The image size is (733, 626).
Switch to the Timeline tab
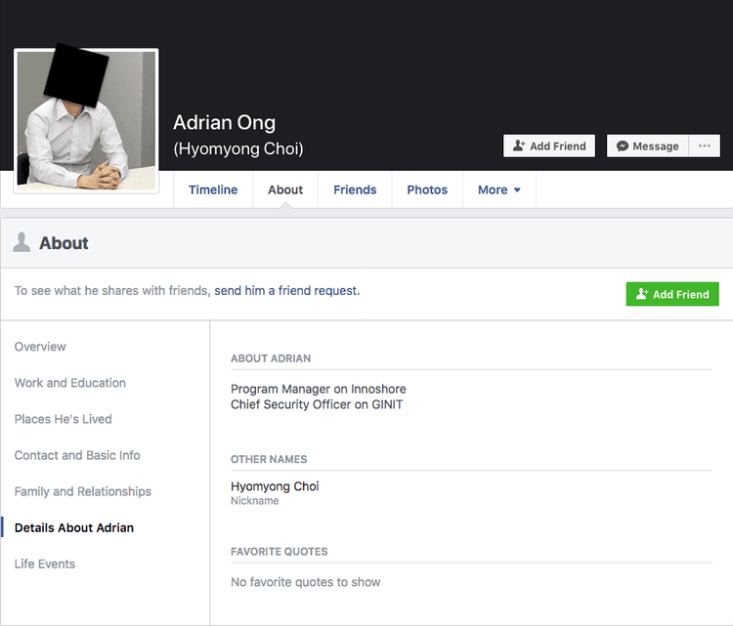[213, 190]
